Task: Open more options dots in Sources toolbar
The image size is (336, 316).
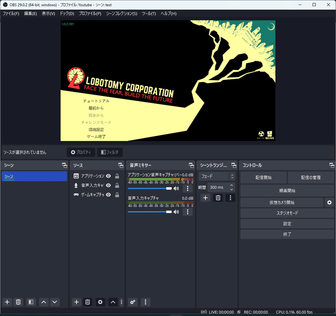Action: click(x=121, y=302)
